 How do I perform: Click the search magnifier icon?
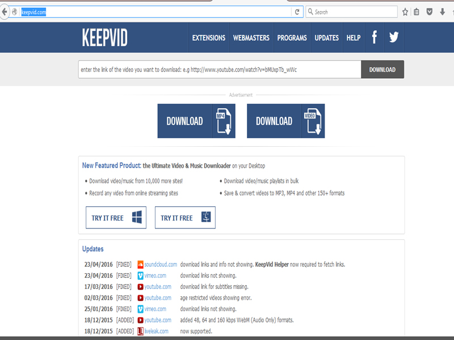click(x=310, y=12)
